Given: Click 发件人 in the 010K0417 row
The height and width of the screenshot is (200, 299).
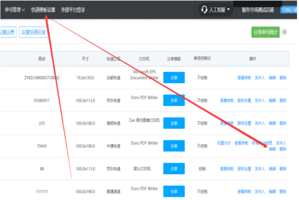Looking at the screenshot, I should click(x=260, y=100).
